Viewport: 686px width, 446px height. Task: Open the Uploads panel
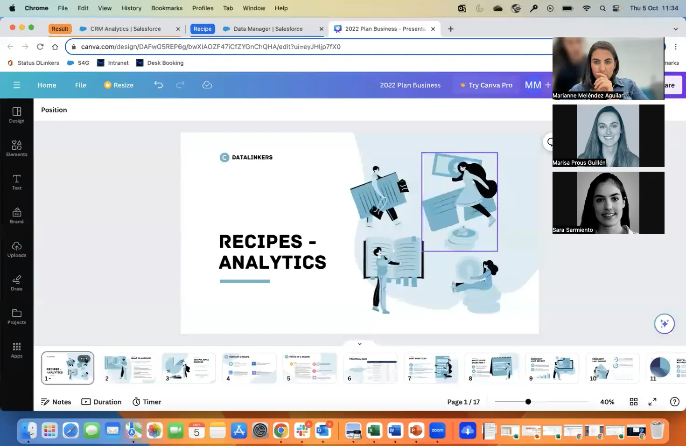pos(17,249)
